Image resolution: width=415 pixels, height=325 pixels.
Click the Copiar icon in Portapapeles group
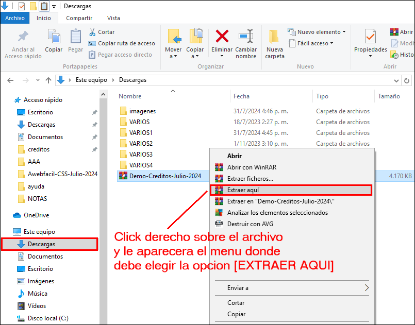click(x=54, y=37)
